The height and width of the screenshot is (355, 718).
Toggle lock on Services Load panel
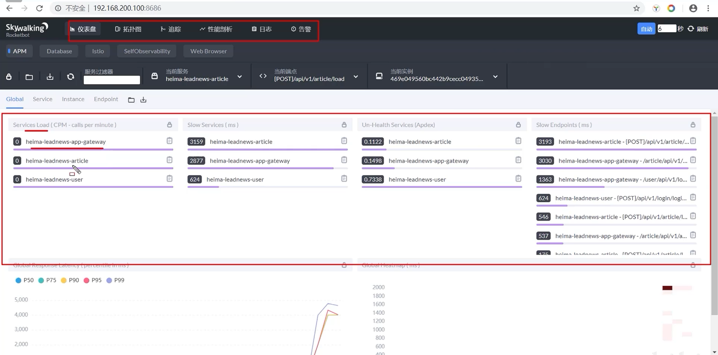(x=170, y=125)
